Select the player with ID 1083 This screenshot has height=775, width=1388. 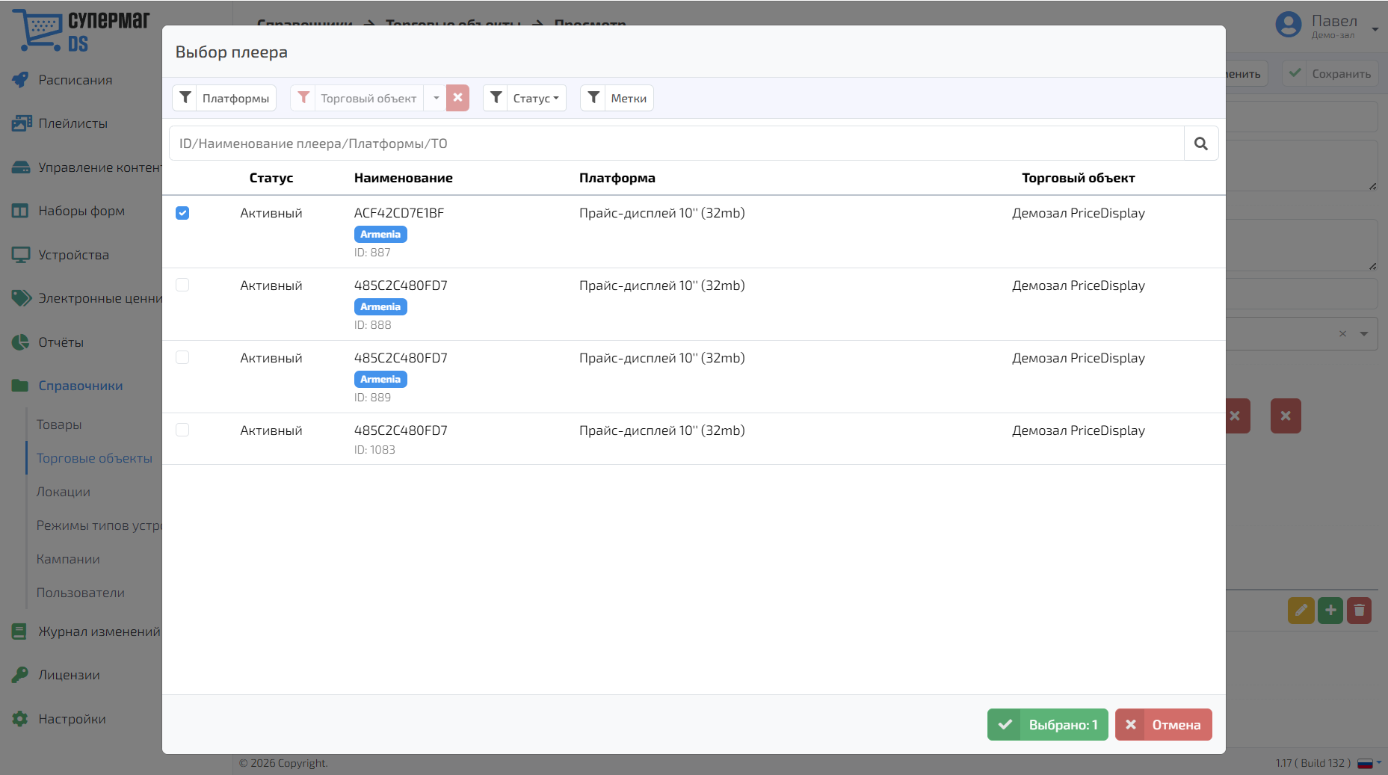[x=182, y=430]
